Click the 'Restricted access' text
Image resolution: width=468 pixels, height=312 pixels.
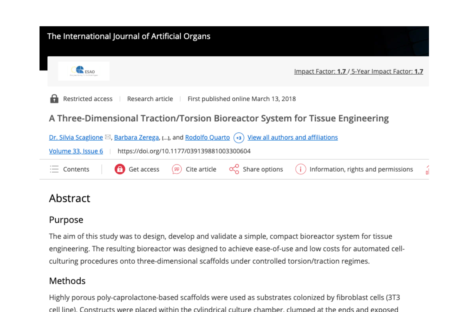point(88,99)
